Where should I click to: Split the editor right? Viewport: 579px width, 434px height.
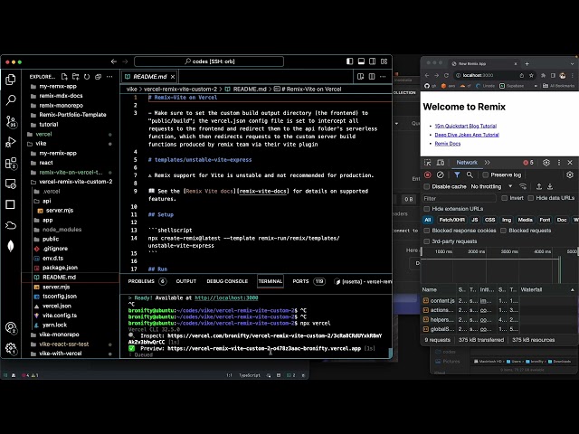[x=372, y=76]
